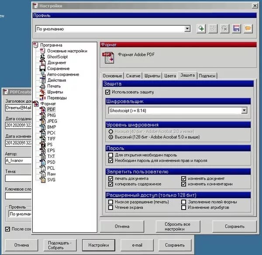Viewport: 262px width, 255px height.
Task: Click the Авто-сохранение tree icon
Action: [x=43, y=74]
